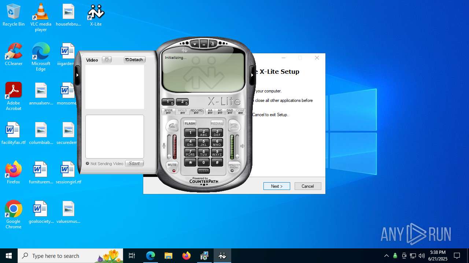Open the X-Lite desktop shortcut
The image size is (469, 263).
(x=96, y=15)
